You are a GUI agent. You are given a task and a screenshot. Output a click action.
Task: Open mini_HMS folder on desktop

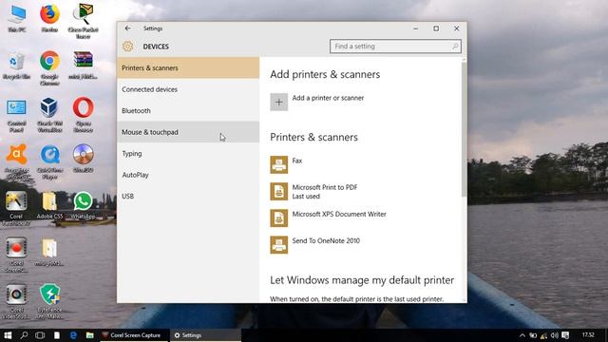tap(49, 252)
